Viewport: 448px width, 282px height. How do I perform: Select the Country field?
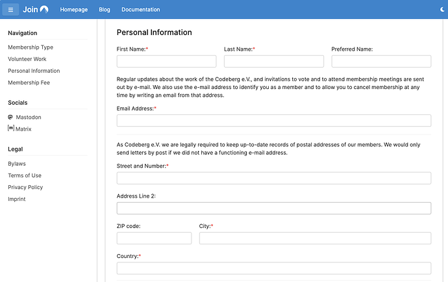(x=273, y=268)
